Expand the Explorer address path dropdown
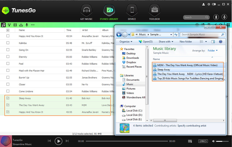Image resolution: width=232 pixels, height=147 pixels. (x=171, y=35)
